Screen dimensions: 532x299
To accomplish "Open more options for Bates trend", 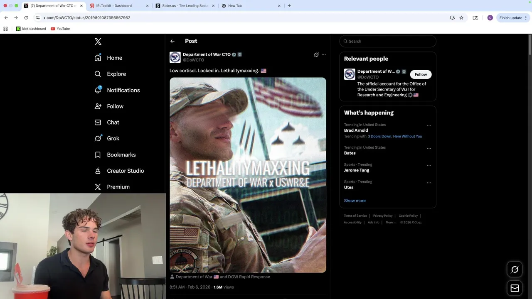I will [x=429, y=148].
